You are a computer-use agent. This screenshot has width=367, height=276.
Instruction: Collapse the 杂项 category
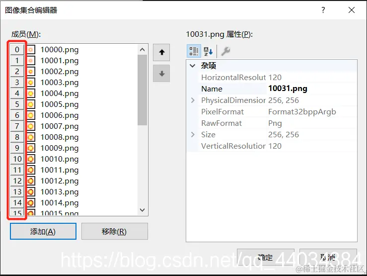(192, 66)
